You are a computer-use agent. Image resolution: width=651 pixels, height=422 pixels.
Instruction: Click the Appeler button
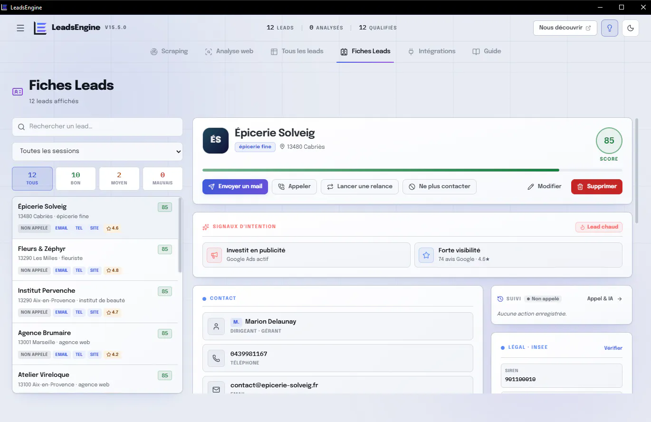294,186
